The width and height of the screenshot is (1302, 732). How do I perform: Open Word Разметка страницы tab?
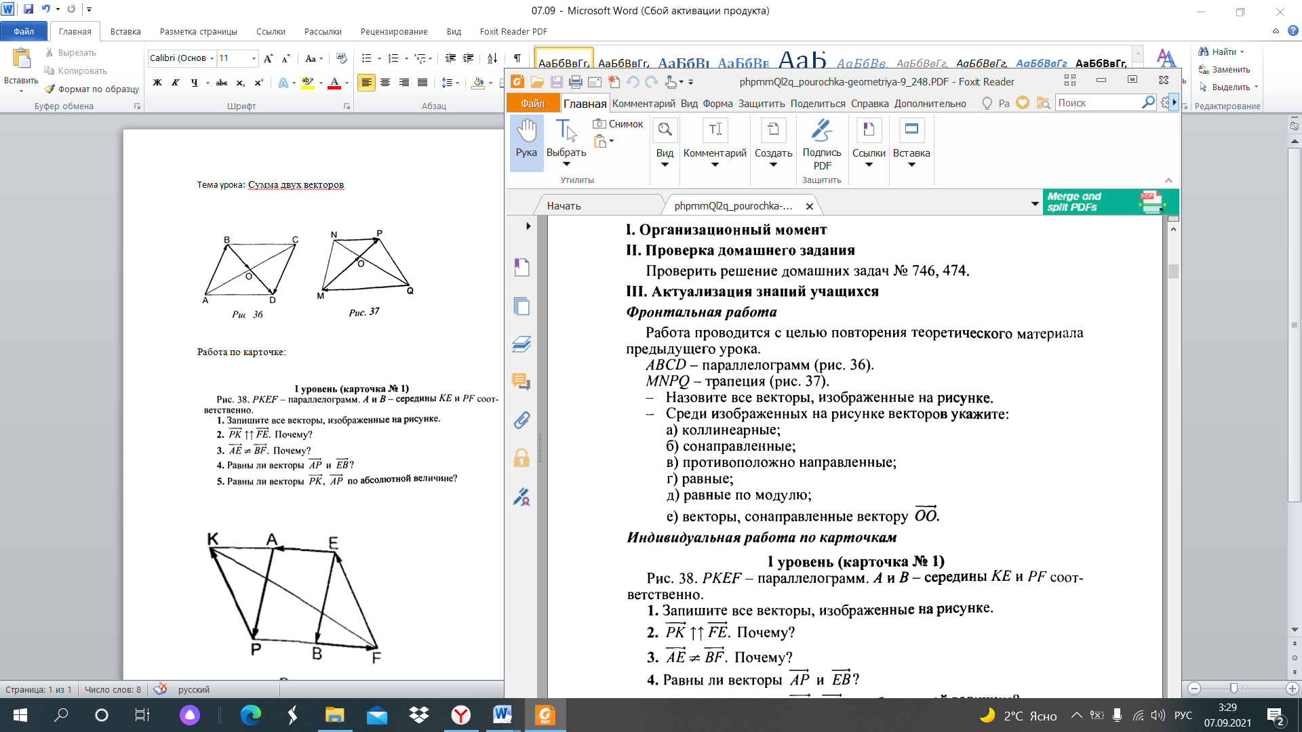tap(199, 31)
